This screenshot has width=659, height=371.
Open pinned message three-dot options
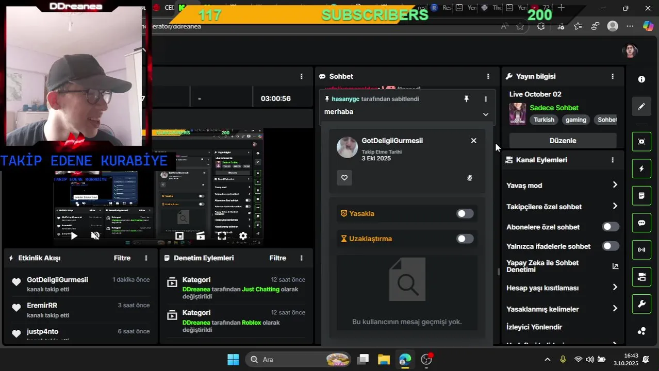pyautogui.click(x=485, y=99)
